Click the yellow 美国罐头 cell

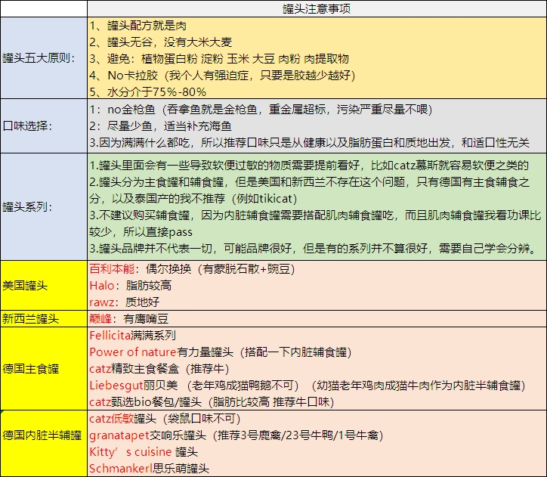click(44, 286)
